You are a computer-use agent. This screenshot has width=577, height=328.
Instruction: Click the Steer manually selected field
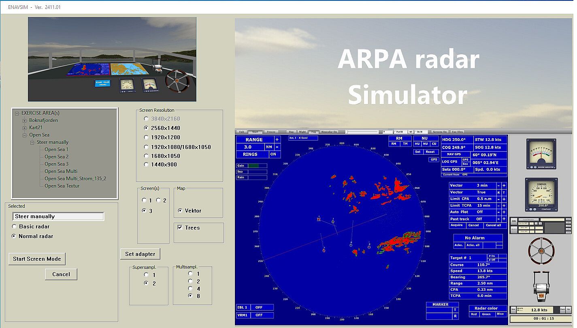click(58, 217)
